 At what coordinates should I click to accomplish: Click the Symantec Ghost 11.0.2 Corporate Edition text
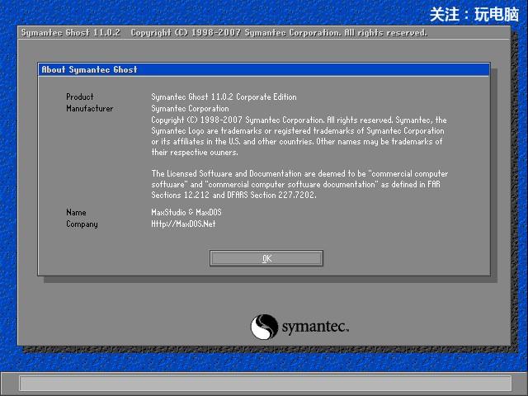click(x=224, y=97)
